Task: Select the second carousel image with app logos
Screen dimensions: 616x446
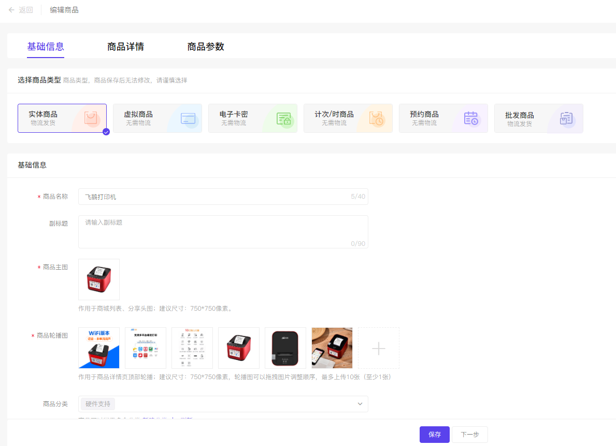Action: click(146, 348)
